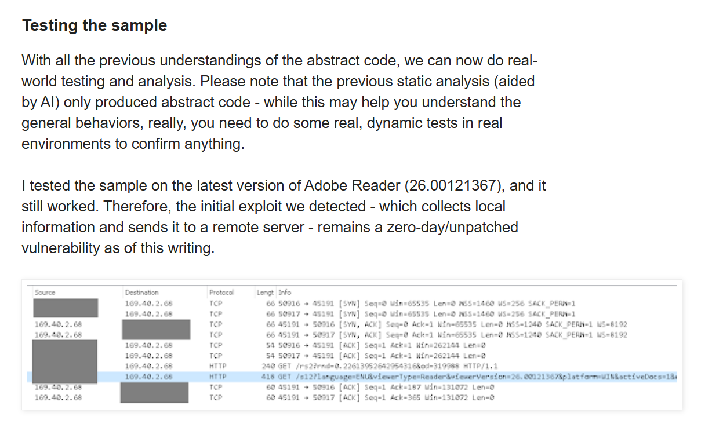This screenshot has height=424, width=712.
Task: Click the Length column header
Action: [265, 293]
